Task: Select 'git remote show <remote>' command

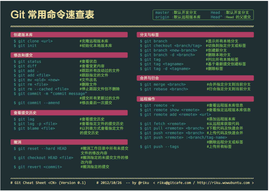Action: [170, 110]
